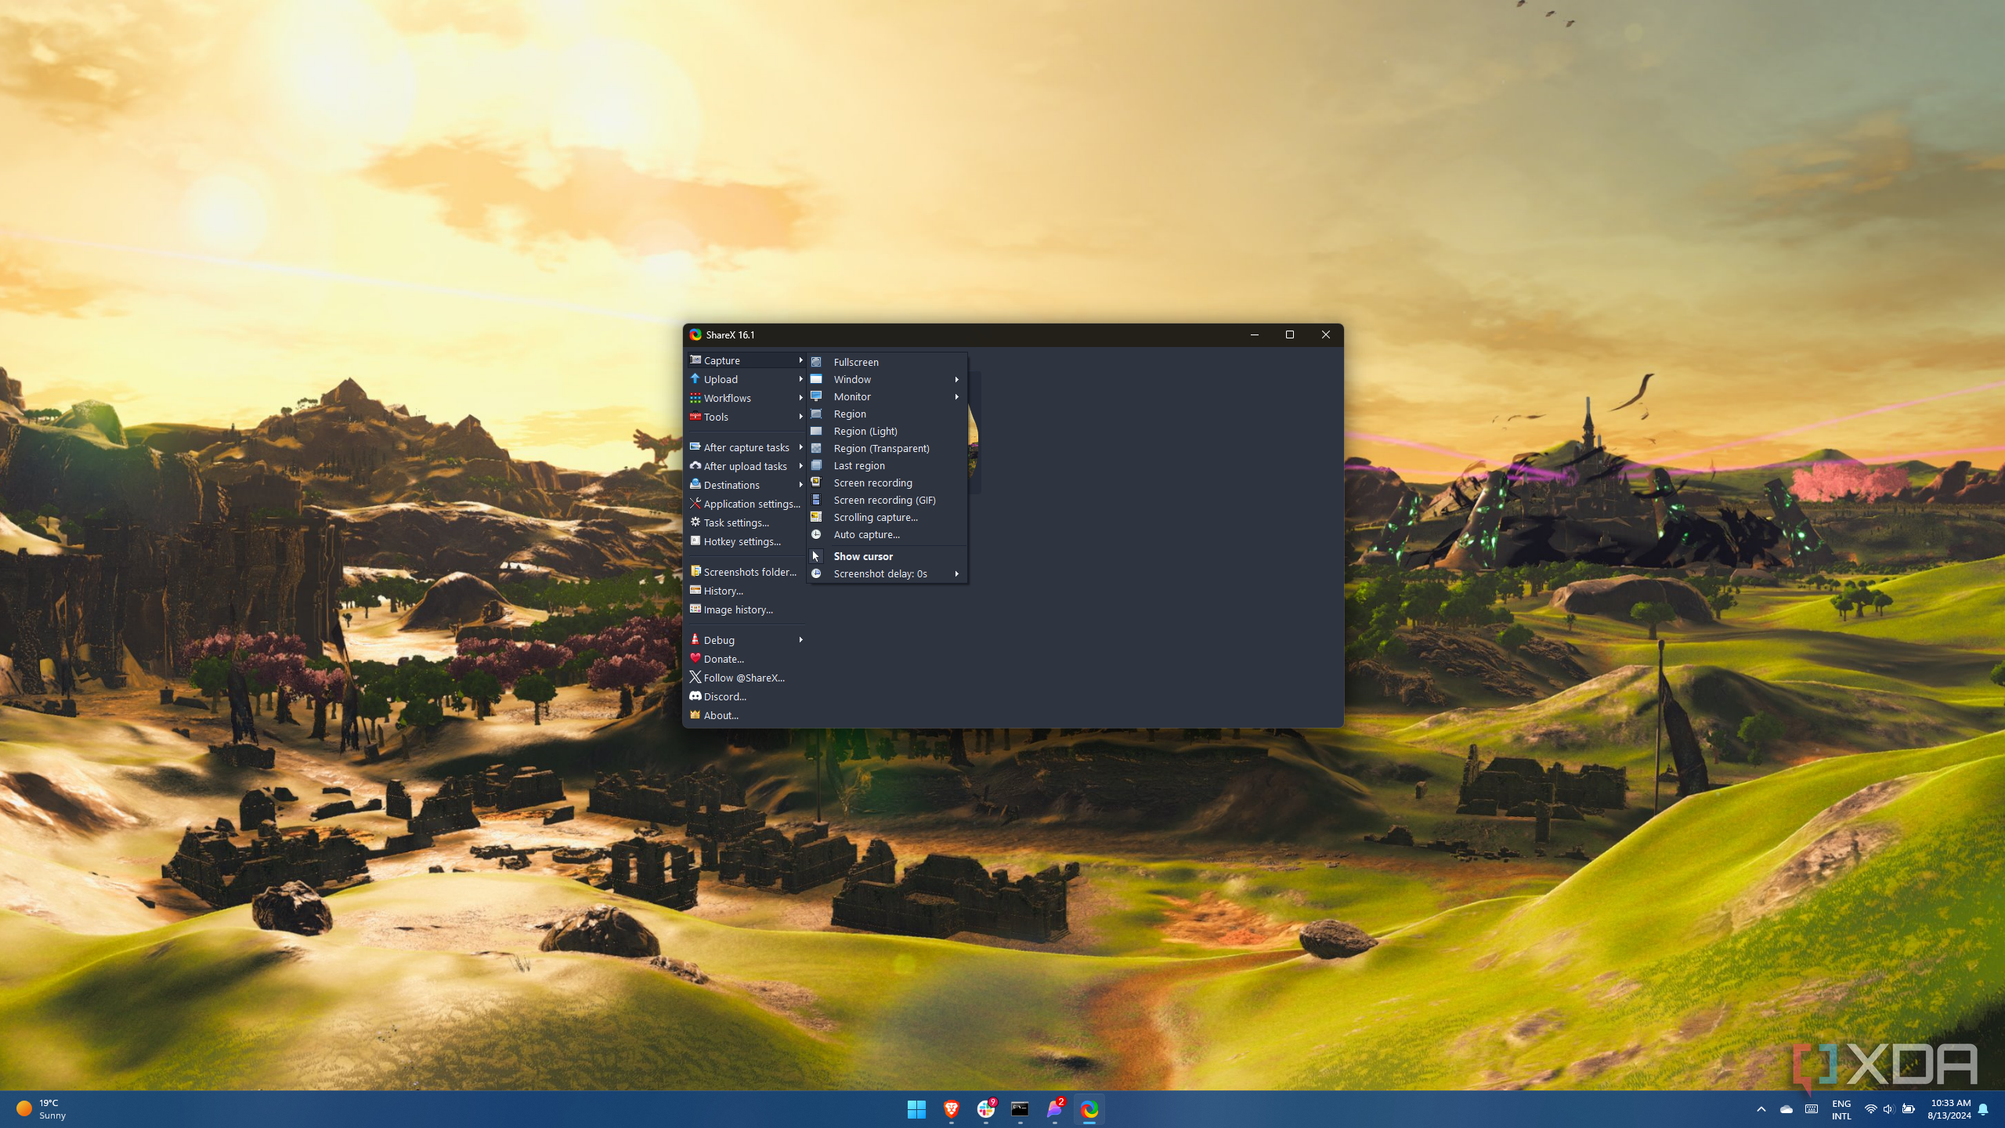2005x1128 pixels.
Task: Click the Region (Transparent) icon
Action: 816,448
